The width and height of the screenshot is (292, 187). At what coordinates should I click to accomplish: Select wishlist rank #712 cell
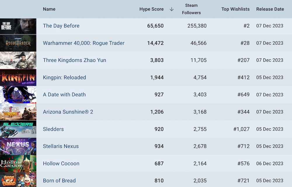pyautogui.click(x=244, y=146)
